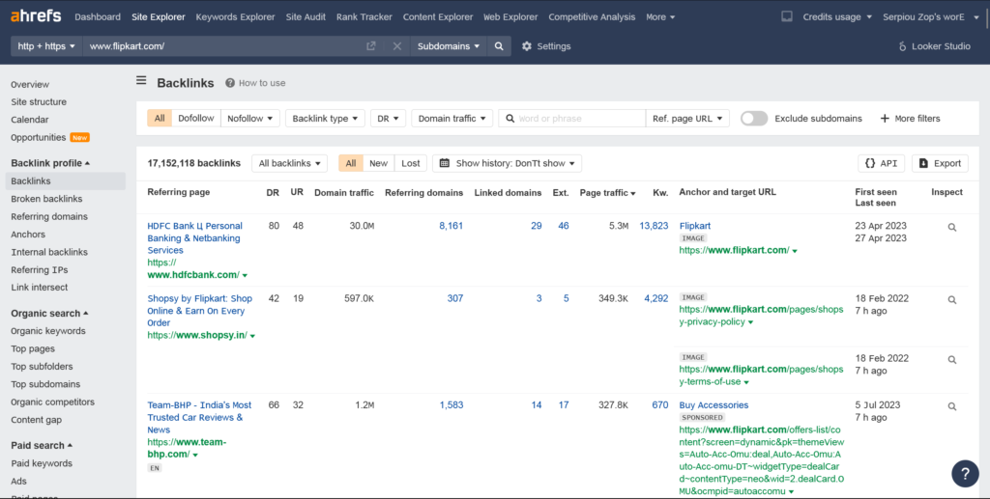This screenshot has height=499, width=990.
Task: Open Rank Tracker
Action: 364,17
